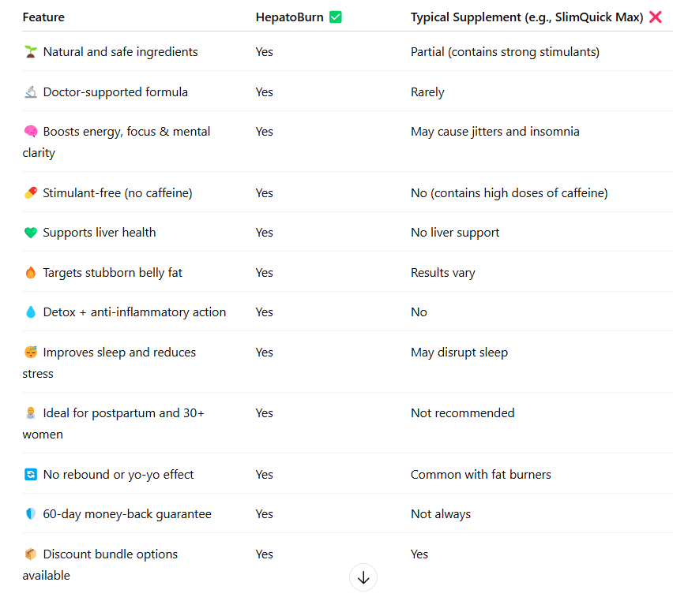Viewport: 673px width, 597px height.
Task: Click the shield icon beside money-back guarantee
Action: 31,513
